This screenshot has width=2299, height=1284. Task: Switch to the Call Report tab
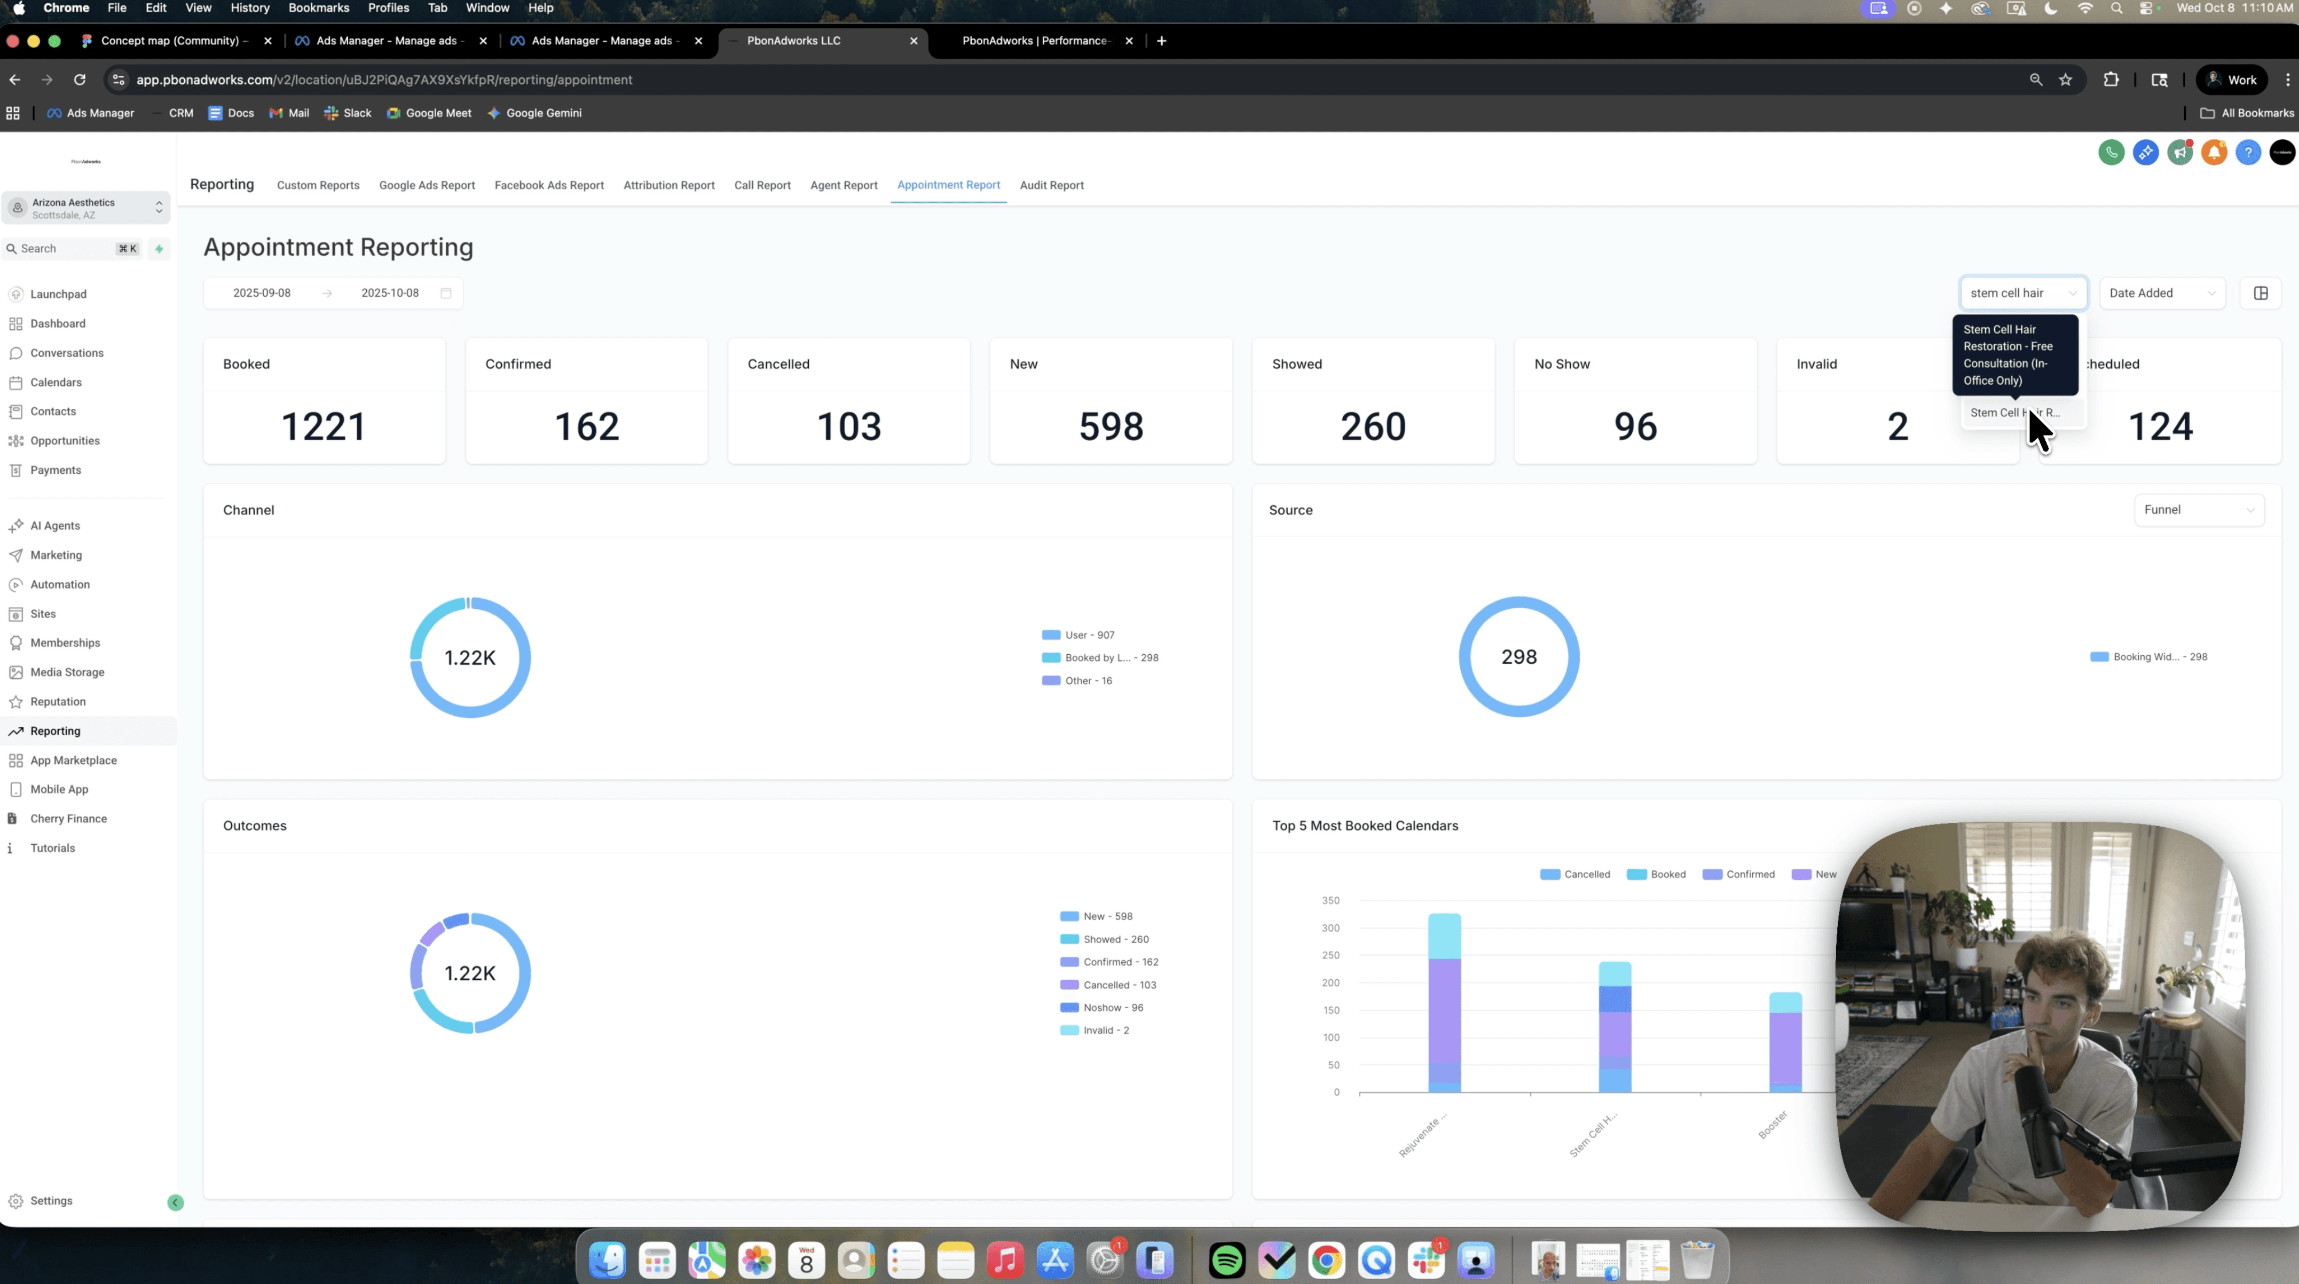click(x=762, y=186)
